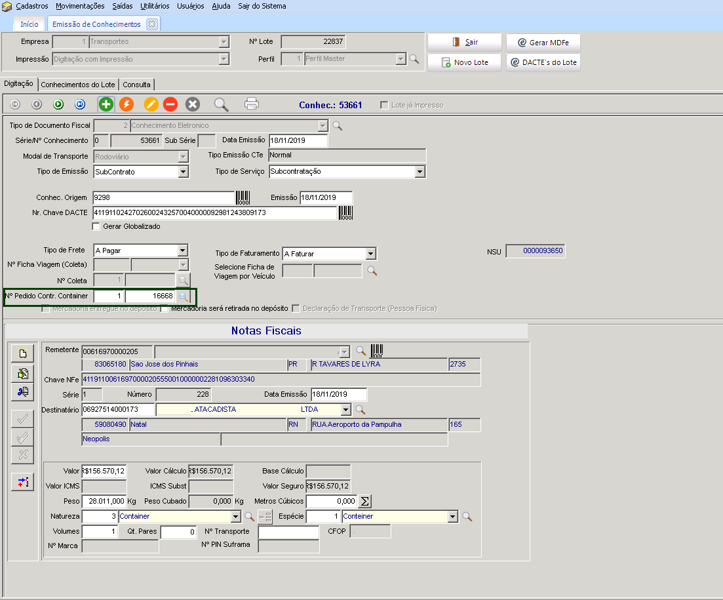Click the Conhec. Origem input field
The image size is (723, 600).
click(x=163, y=197)
